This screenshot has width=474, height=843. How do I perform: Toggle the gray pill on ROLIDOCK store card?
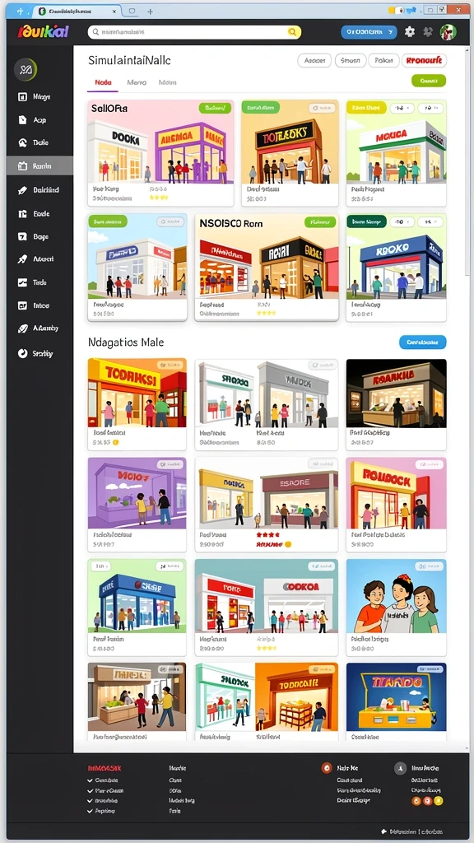pyautogui.click(x=430, y=464)
